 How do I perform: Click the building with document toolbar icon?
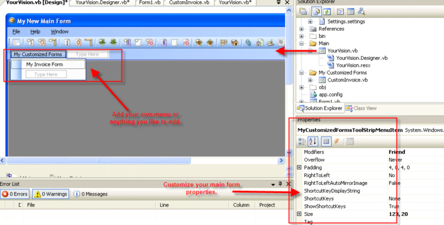point(259,43)
